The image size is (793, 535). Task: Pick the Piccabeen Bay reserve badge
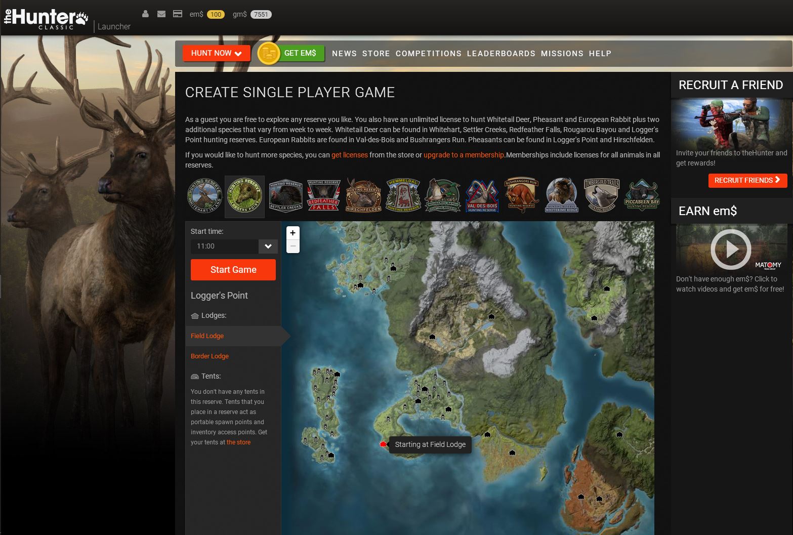[x=642, y=196]
